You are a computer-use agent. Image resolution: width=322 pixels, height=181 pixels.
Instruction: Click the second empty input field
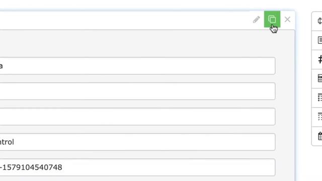[x=137, y=92]
